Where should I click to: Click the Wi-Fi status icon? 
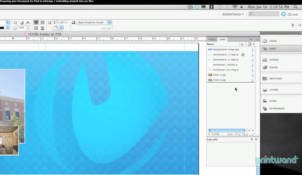point(235,7)
